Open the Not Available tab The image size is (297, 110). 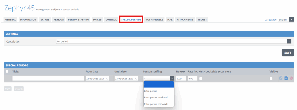coord(154,19)
